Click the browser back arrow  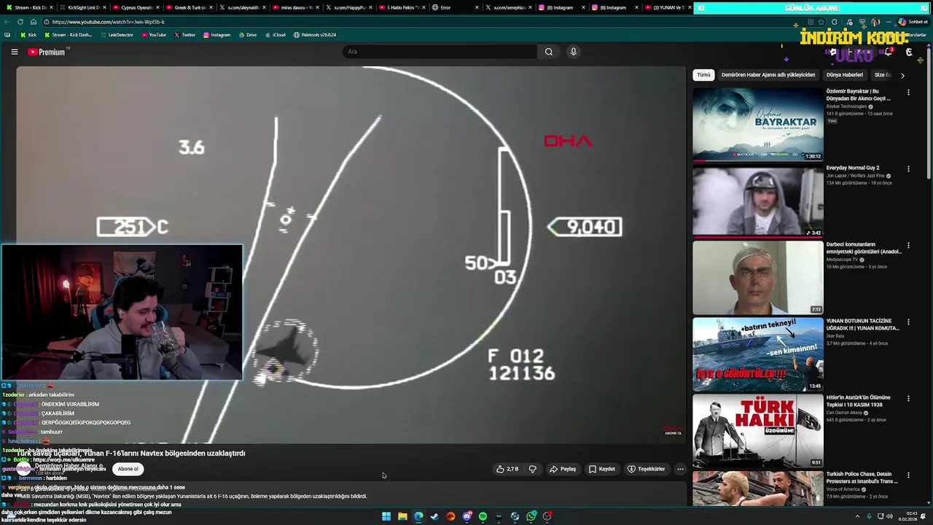pyautogui.click(x=8, y=22)
